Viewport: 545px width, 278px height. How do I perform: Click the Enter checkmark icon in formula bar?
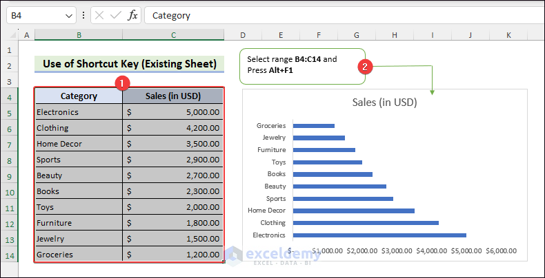(116, 15)
